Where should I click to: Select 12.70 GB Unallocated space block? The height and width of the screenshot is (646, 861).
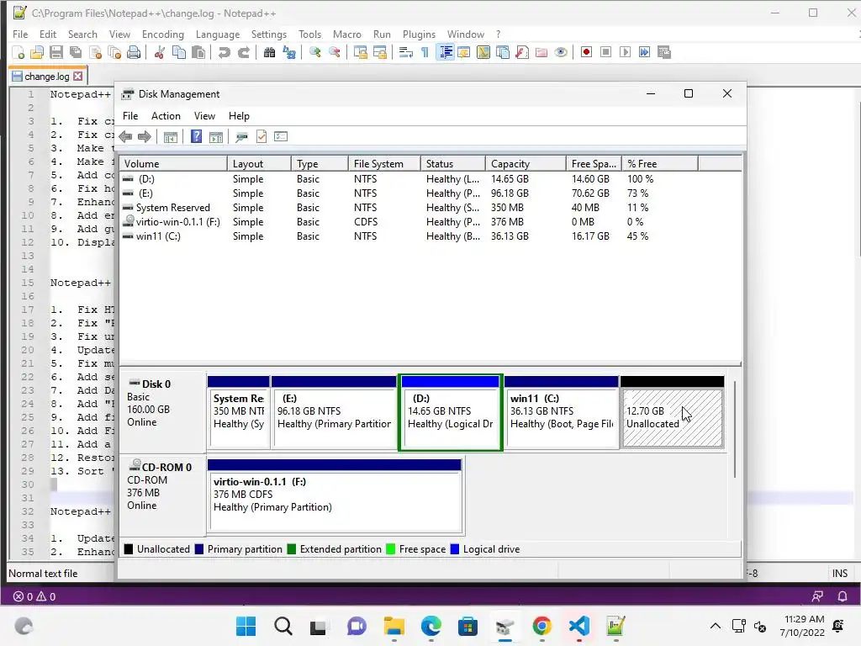pyautogui.click(x=672, y=412)
